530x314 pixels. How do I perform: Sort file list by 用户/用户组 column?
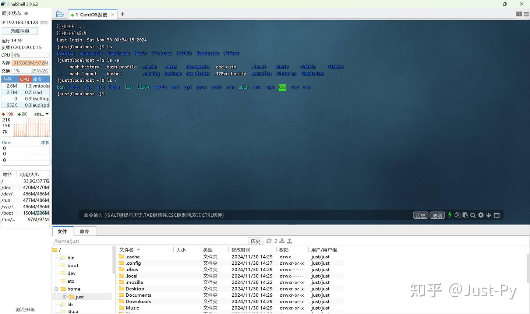pos(326,250)
